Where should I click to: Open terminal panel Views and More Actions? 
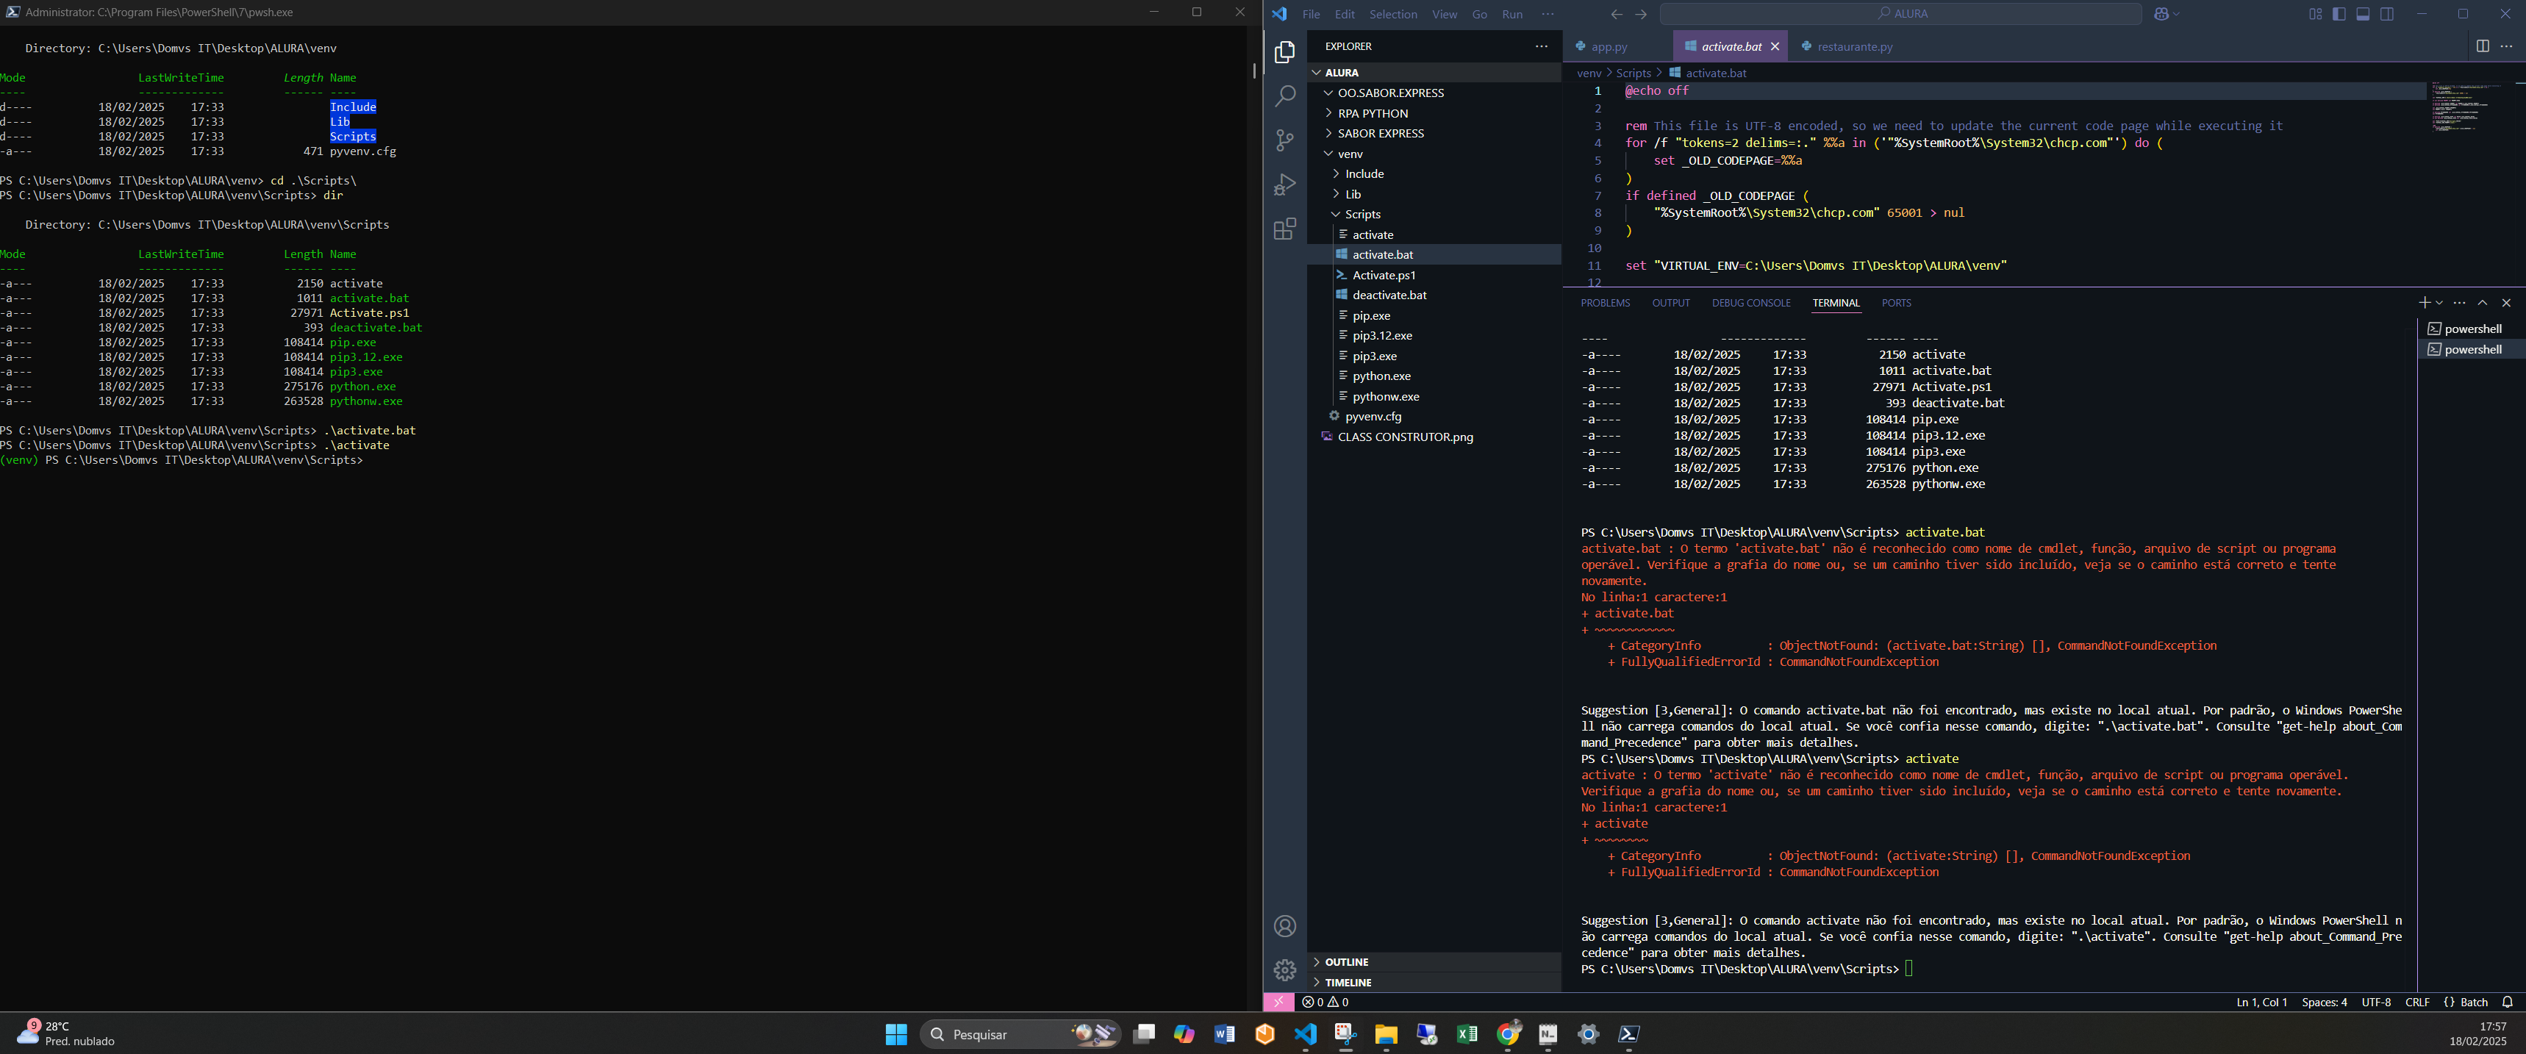point(2459,303)
